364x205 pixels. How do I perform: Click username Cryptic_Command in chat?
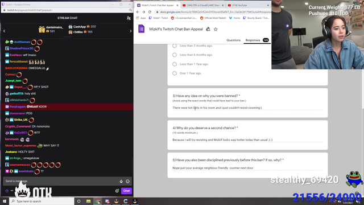click(x=18, y=126)
